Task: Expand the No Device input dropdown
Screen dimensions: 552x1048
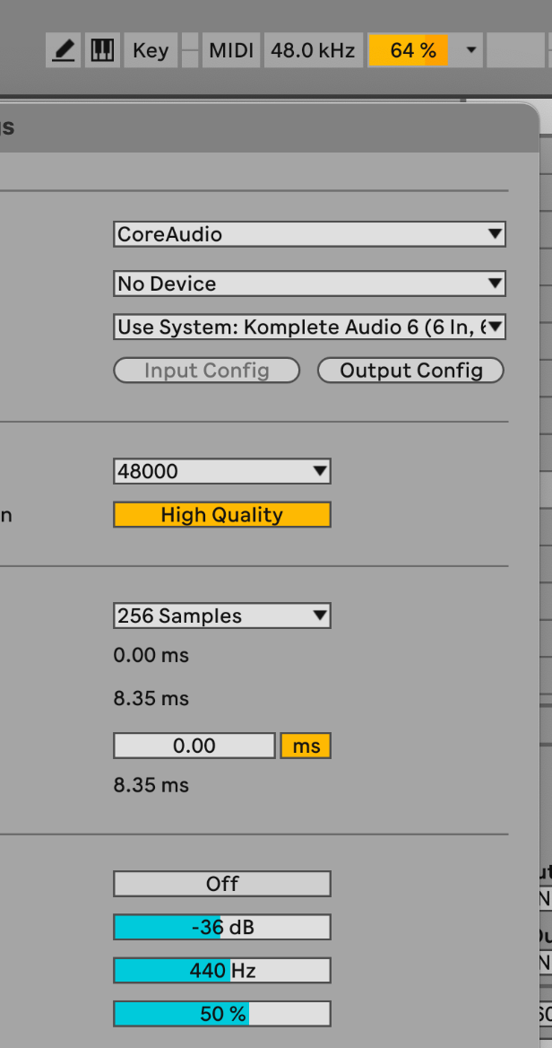Action: click(309, 284)
